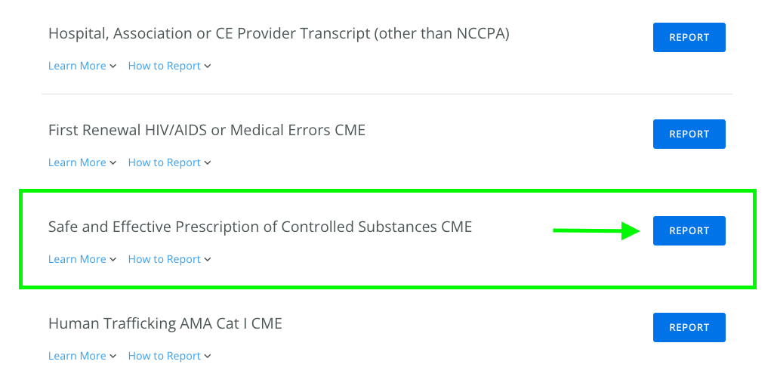Click How to Report under Human Trafficking CME
Screen dimensions: 774x383
point(164,357)
